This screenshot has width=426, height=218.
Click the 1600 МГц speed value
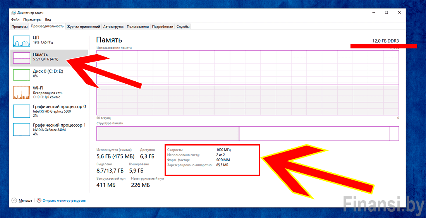point(223,149)
